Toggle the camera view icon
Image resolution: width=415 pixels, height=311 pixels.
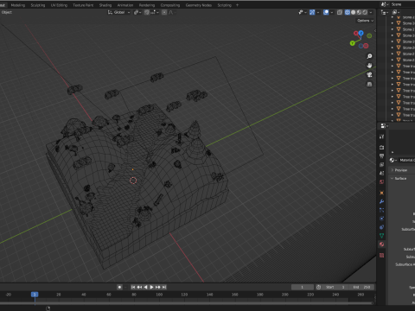click(369, 75)
